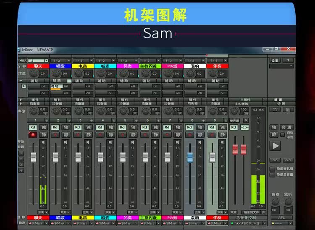Image resolution: width=315 pixels, height=230 pixels.
Task: Click the save snapshot disk icon
Action: tap(288, 110)
